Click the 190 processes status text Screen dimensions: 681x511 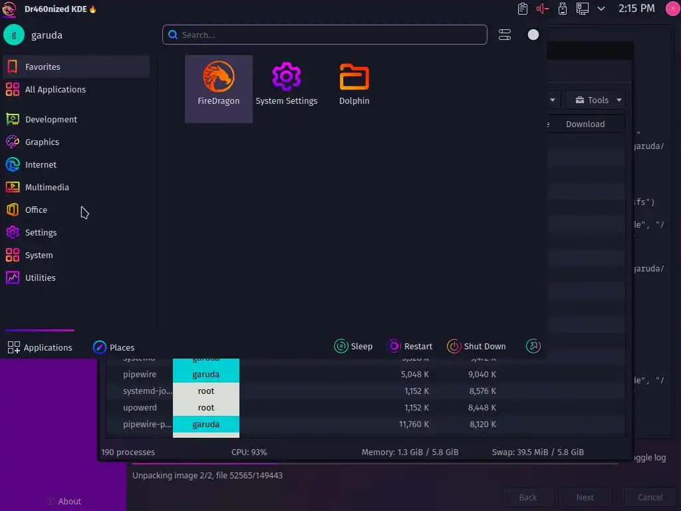tap(128, 452)
